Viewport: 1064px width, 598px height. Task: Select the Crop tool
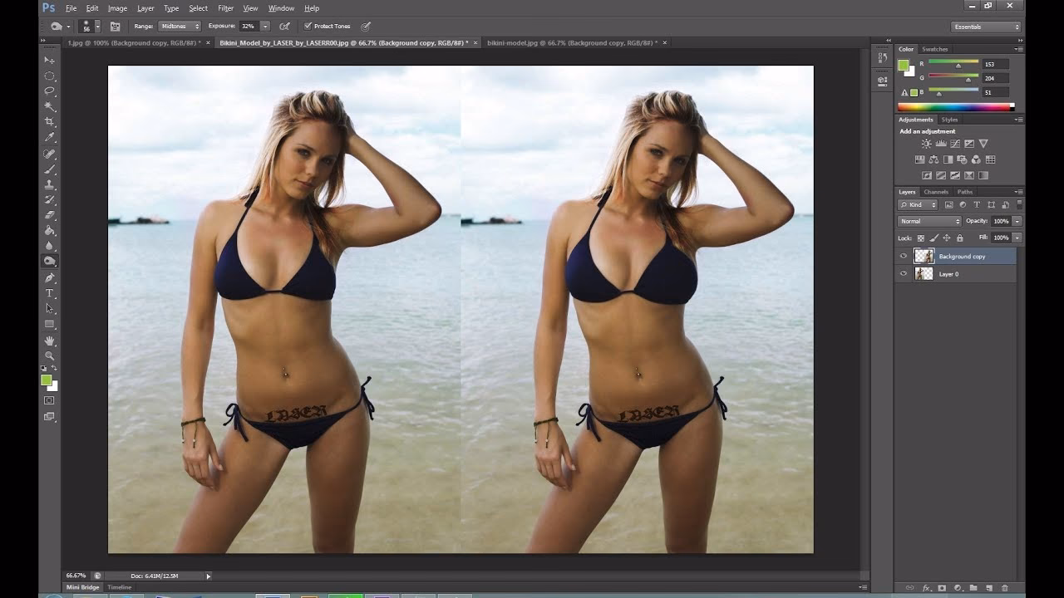tap(50, 122)
